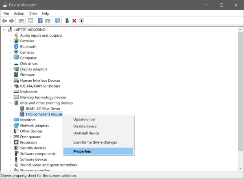Open the Action menu
The height and width of the screenshot is (179, 244).
coord(19,13)
